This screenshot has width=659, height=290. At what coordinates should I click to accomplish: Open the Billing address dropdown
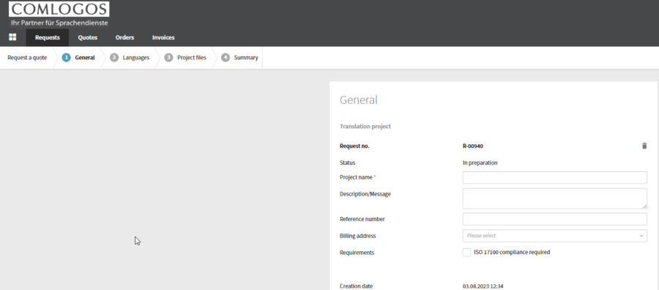pos(555,236)
